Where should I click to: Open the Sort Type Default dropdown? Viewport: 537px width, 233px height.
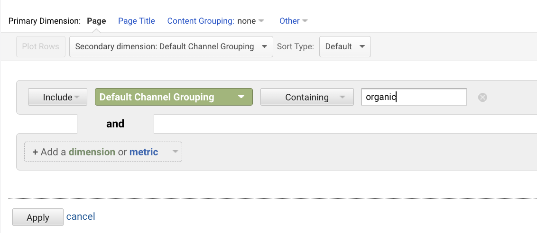point(345,46)
